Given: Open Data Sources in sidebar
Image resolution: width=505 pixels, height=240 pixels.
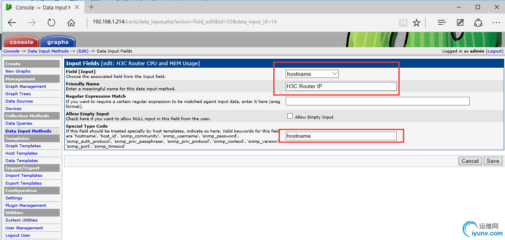Looking at the screenshot, I should [x=19, y=101].
